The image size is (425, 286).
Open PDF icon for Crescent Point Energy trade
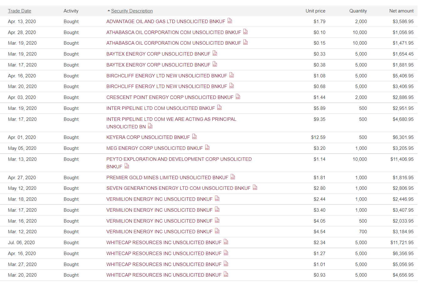(238, 97)
